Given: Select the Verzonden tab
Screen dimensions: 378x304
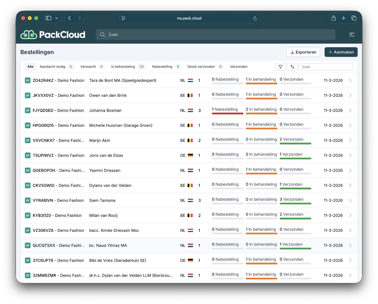Looking at the screenshot, I should click(239, 67).
